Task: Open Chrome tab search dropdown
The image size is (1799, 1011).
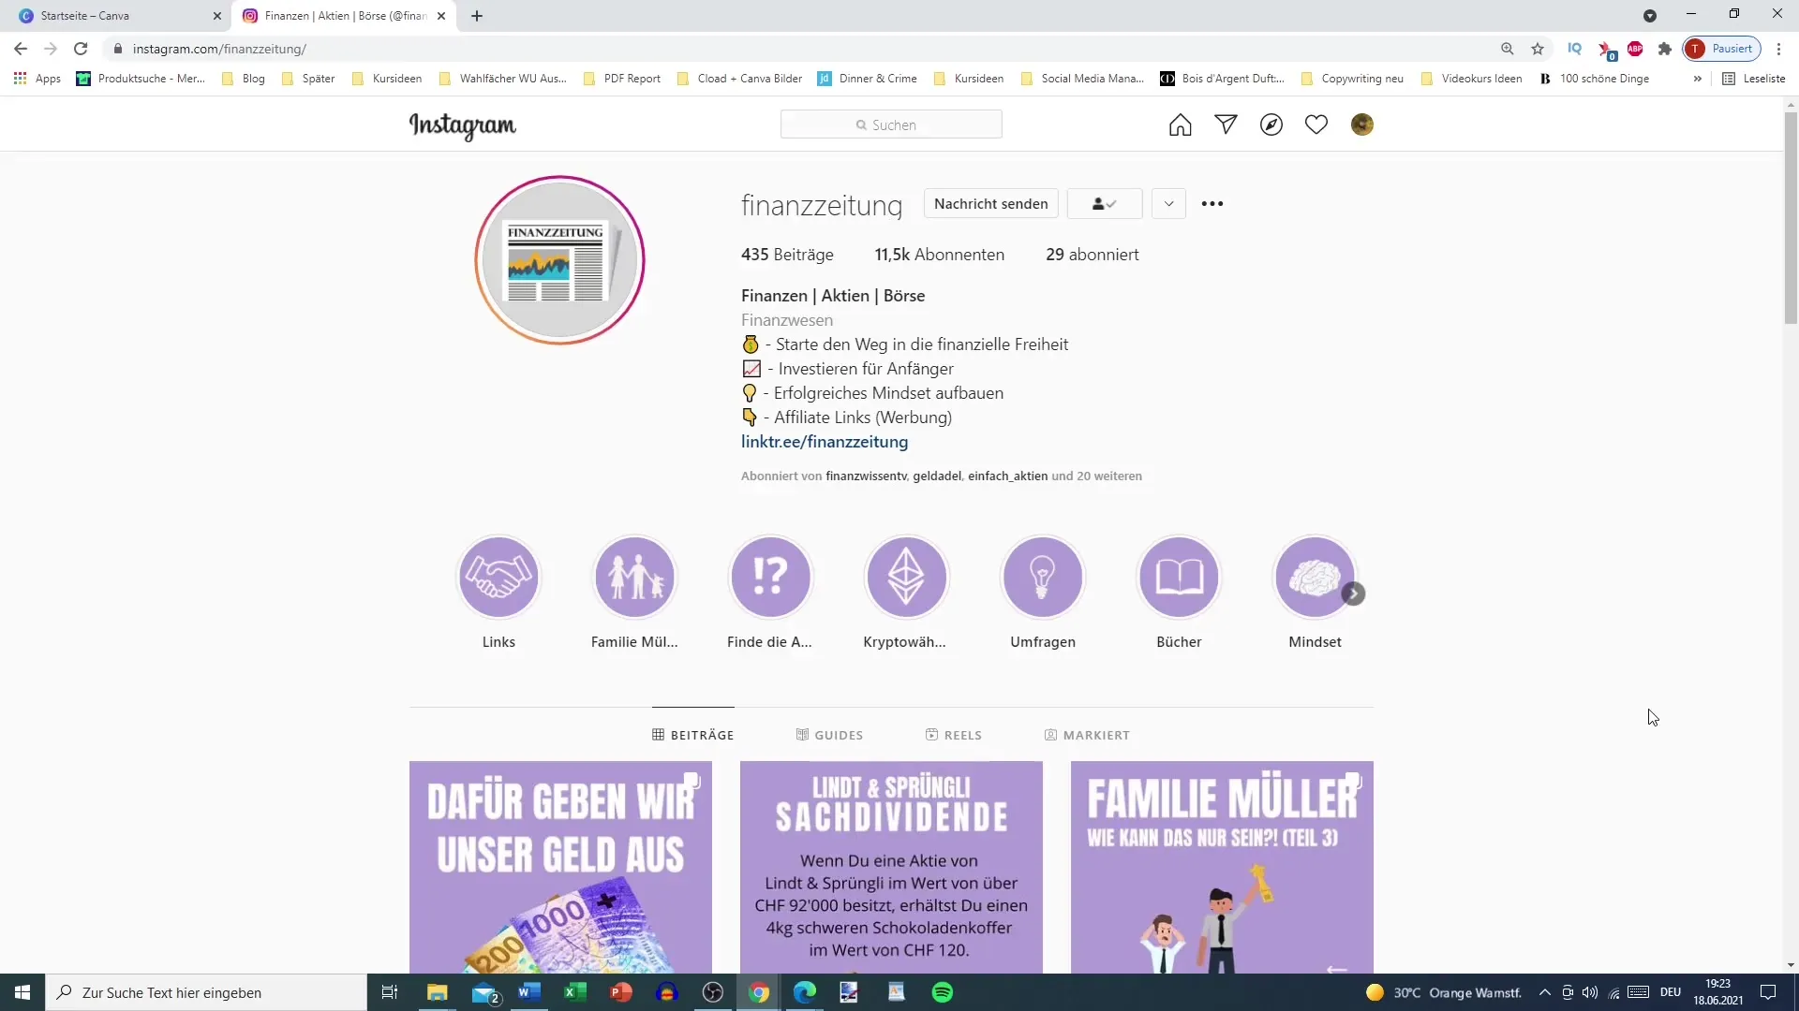Action: (1650, 16)
